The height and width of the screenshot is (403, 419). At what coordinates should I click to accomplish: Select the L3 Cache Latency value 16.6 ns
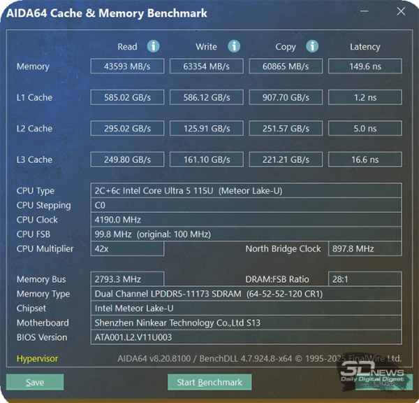[x=365, y=160]
